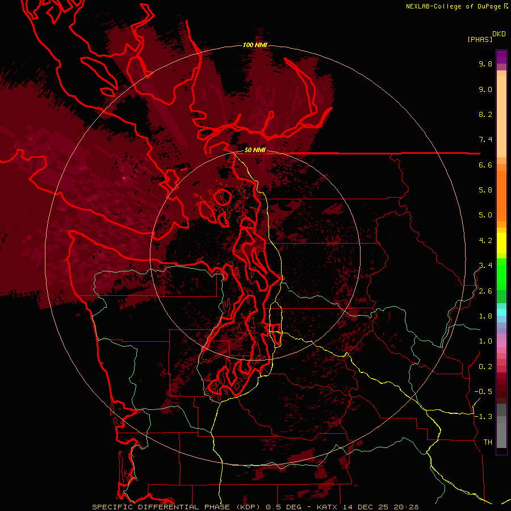
Task: Click the -0.5 scale value
Action: point(483,392)
